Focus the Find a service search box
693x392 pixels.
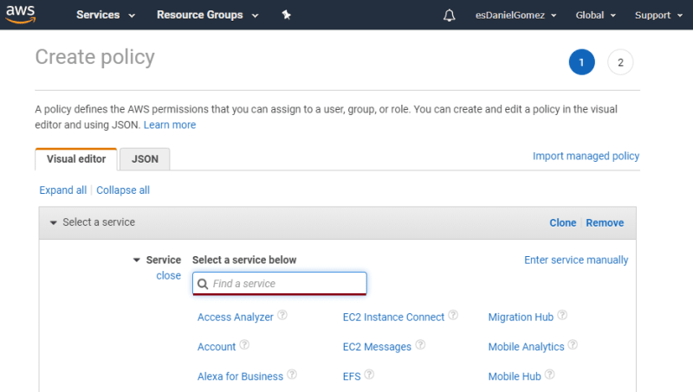point(280,284)
